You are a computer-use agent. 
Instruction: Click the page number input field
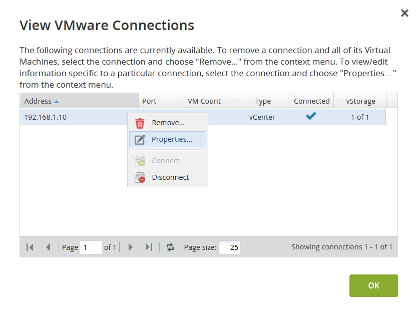91,247
